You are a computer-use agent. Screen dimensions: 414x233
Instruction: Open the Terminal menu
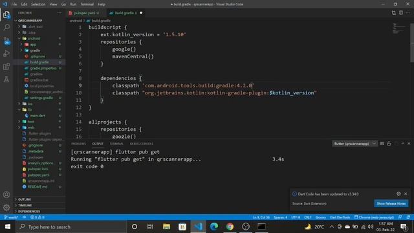coord(87,5)
